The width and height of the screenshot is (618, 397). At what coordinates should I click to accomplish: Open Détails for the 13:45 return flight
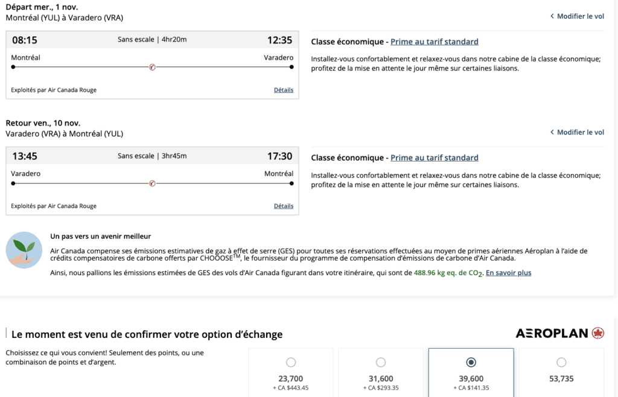pyautogui.click(x=284, y=206)
